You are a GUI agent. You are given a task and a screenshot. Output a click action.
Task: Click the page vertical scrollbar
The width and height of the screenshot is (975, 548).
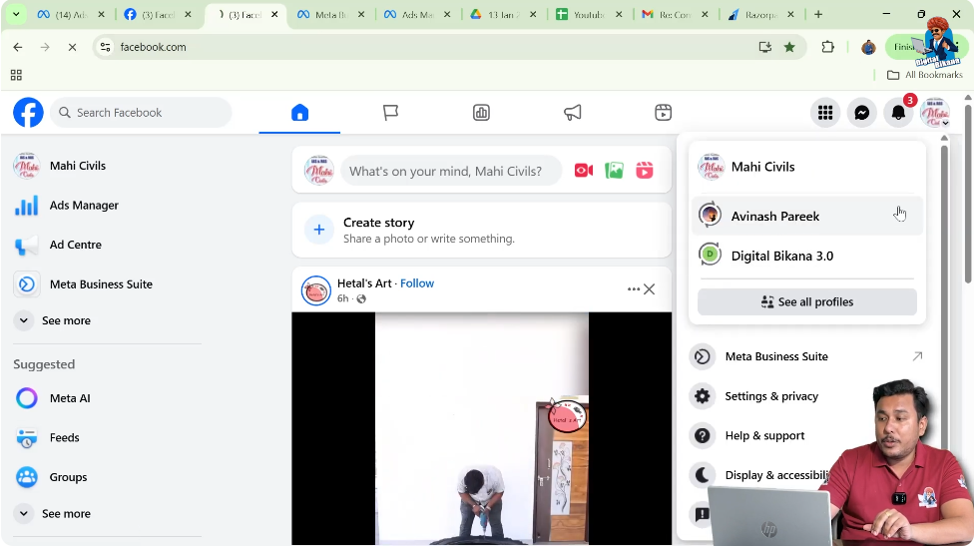coord(968,193)
